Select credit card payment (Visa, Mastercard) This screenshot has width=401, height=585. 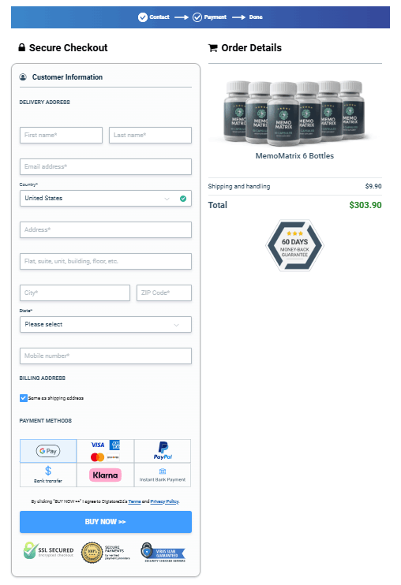pyautogui.click(x=105, y=451)
